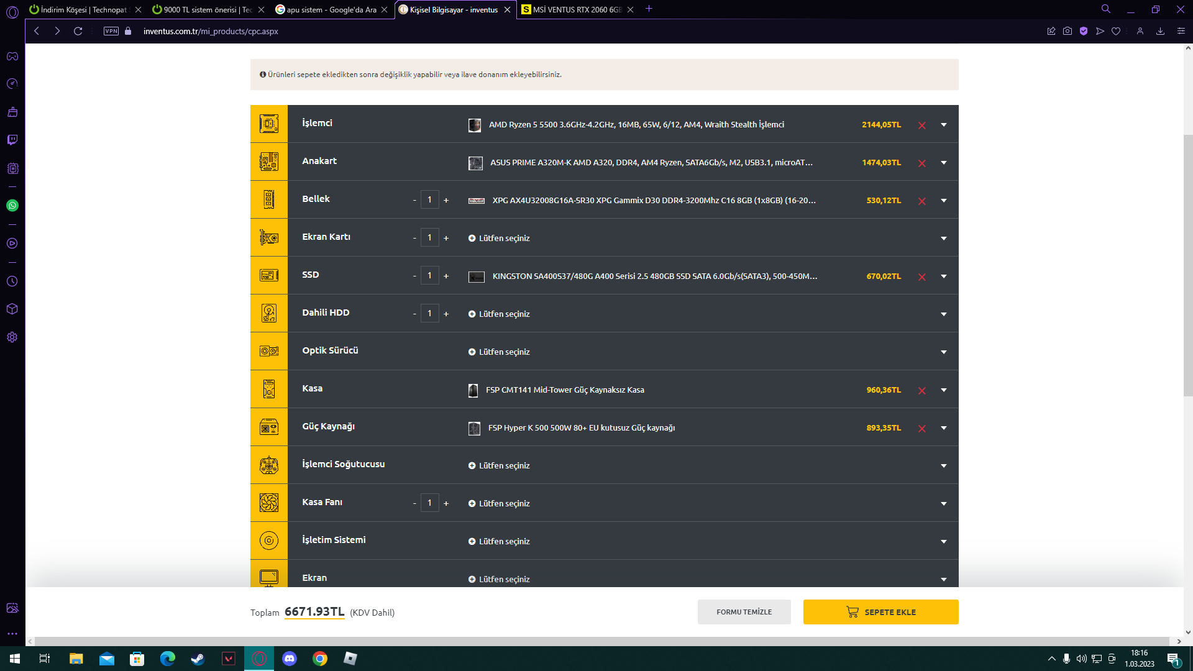Expand the Ekran Kartı dropdown arrow
The width and height of the screenshot is (1193, 671).
click(944, 239)
